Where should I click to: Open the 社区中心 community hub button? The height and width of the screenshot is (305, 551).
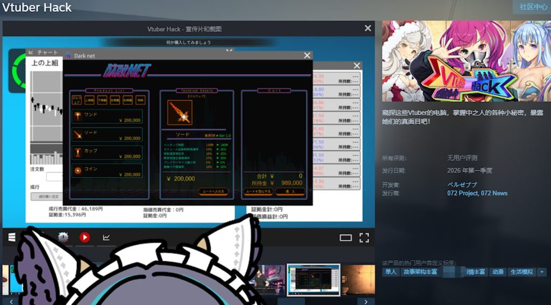point(533,6)
